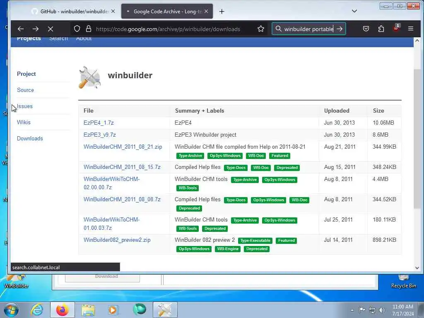Open tracking protection shield icon
This screenshot has width=424, height=318.
[x=77, y=29]
